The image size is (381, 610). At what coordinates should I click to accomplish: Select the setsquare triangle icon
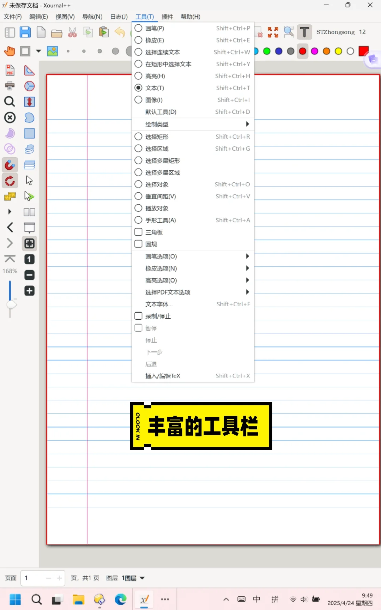coord(29,70)
